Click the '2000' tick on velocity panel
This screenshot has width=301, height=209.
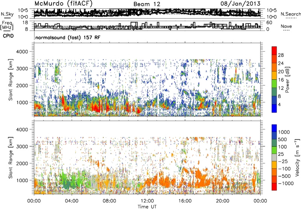[22, 163]
